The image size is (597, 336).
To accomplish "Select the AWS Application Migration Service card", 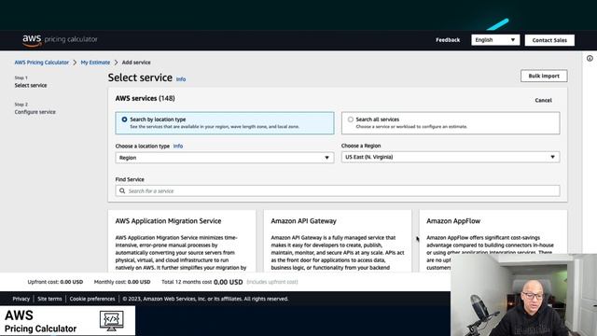I will (182, 241).
